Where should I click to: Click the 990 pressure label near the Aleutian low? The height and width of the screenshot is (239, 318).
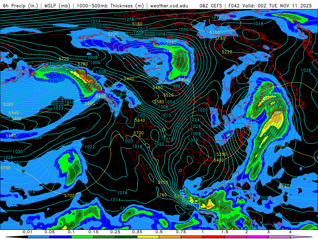[x=53, y=82]
